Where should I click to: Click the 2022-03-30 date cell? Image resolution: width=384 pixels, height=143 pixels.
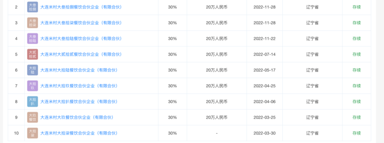tap(265, 133)
